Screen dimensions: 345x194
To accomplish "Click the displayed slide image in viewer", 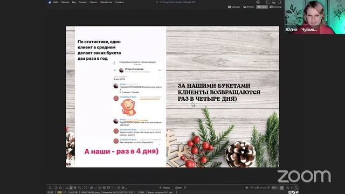I will point(172,97).
